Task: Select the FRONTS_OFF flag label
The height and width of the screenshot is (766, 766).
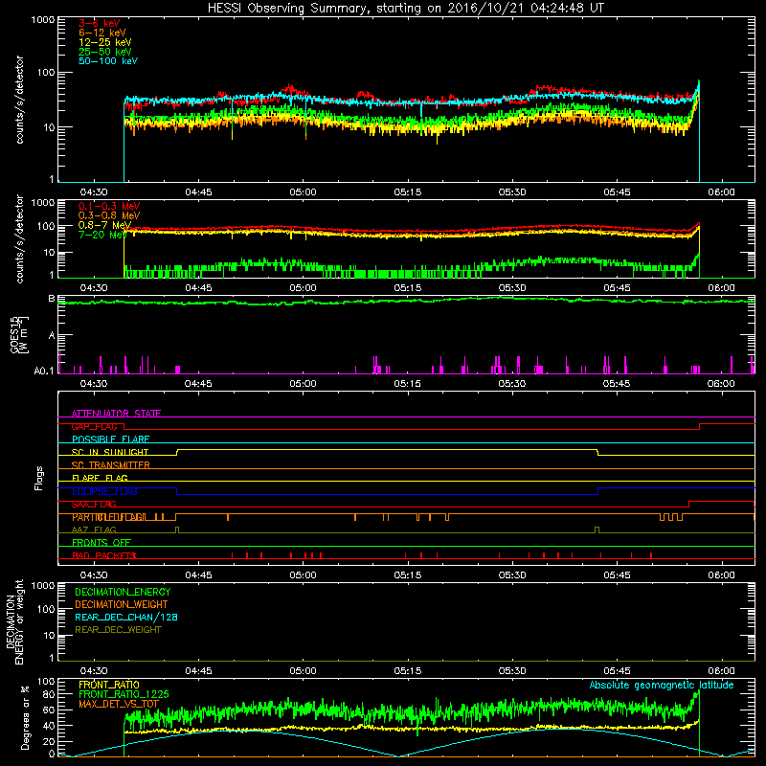Action: tap(101, 543)
